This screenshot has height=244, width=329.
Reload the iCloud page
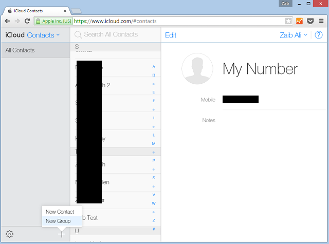[x=27, y=21]
